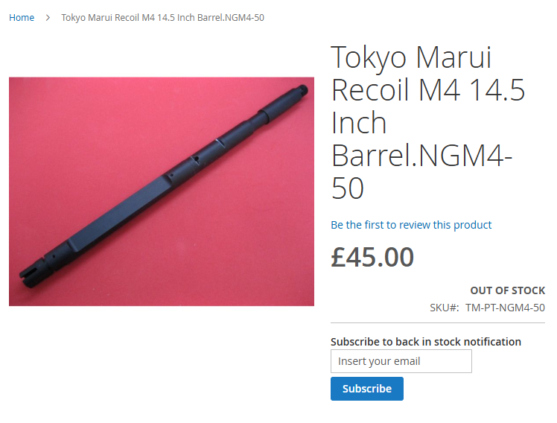Click 'Recoil M4 14.5' title line
The width and height of the screenshot is (557, 423).
pos(428,90)
